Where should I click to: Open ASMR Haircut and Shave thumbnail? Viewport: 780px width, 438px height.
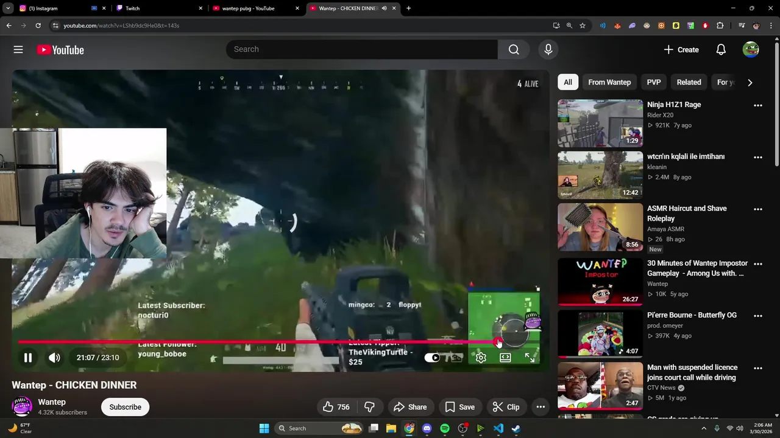[x=600, y=227]
